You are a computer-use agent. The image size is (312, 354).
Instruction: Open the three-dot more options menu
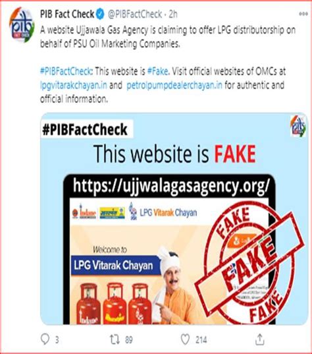tap(303, 14)
